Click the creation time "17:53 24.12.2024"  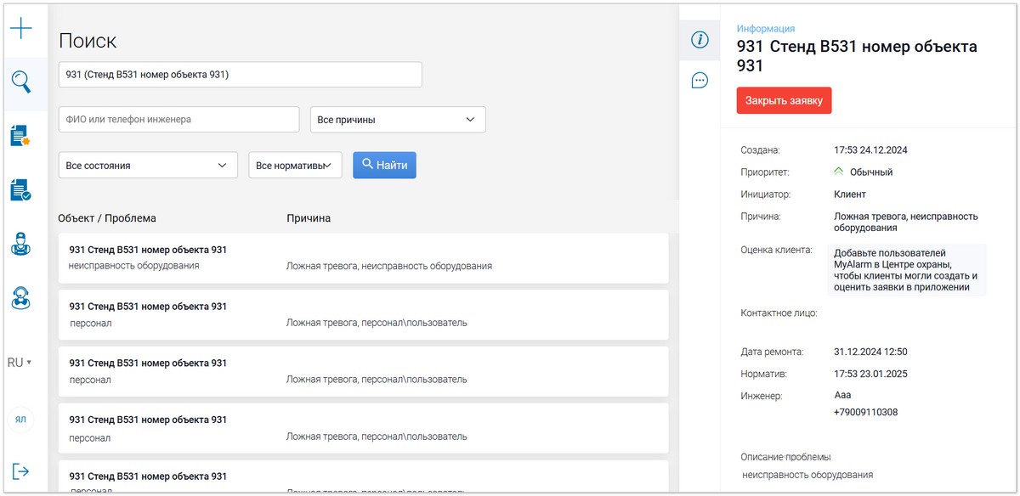(871, 150)
